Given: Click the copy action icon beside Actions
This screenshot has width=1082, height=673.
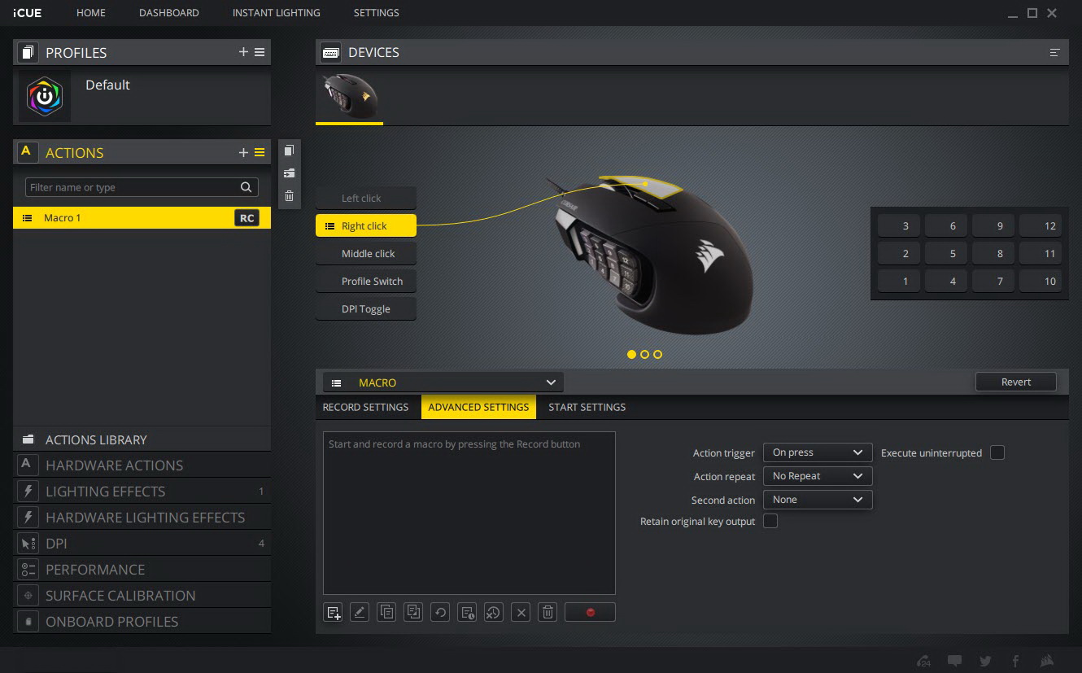Looking at the screenshot, I should click(289, 151).
